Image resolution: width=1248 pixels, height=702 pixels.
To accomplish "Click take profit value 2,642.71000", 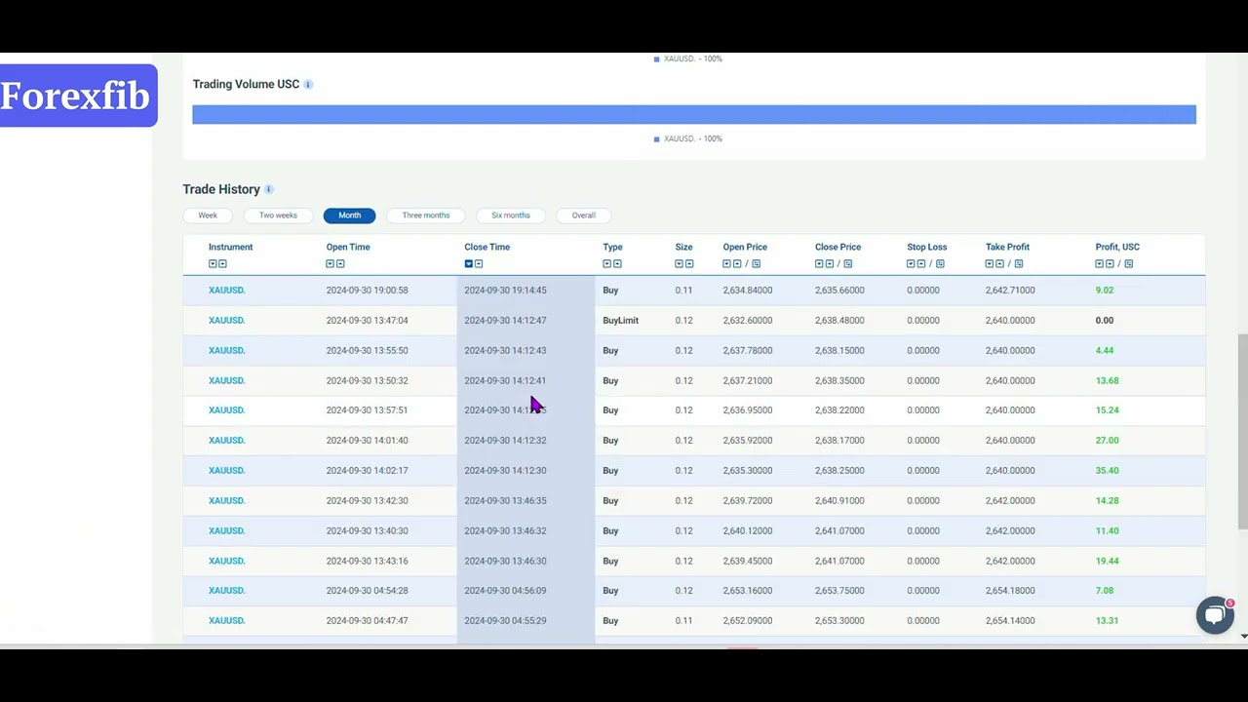I will point(1010,291).
